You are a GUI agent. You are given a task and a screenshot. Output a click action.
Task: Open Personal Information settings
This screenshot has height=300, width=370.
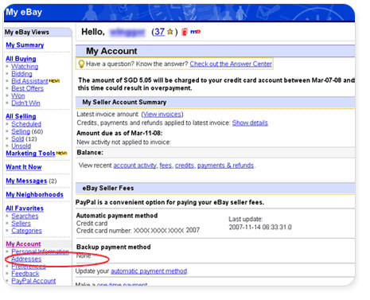[40, 251]
